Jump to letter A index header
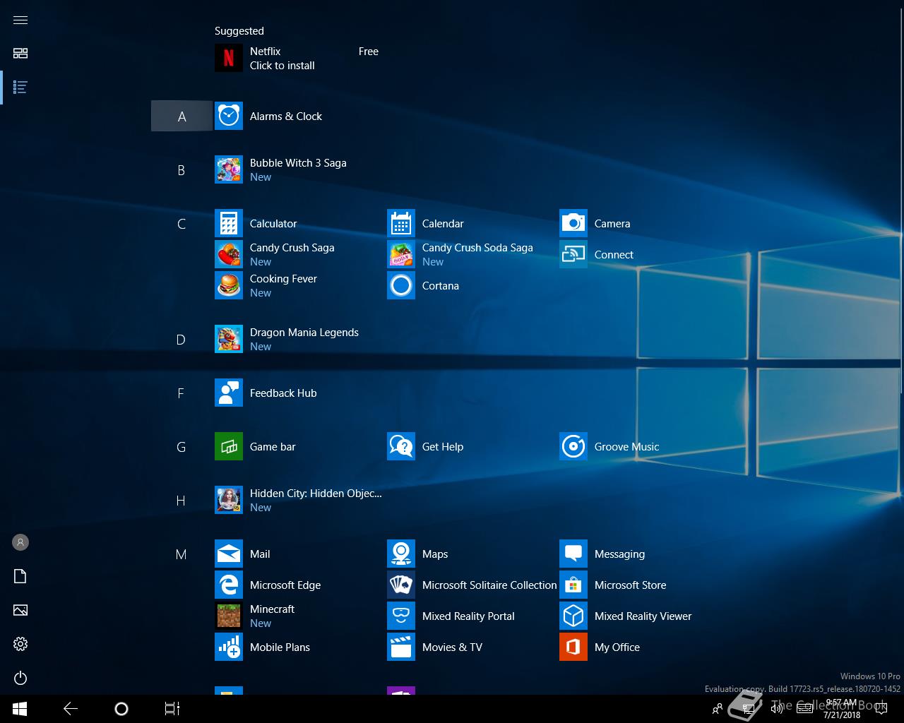The width and height of the screenshot is (904, 723). click(182, 116)
